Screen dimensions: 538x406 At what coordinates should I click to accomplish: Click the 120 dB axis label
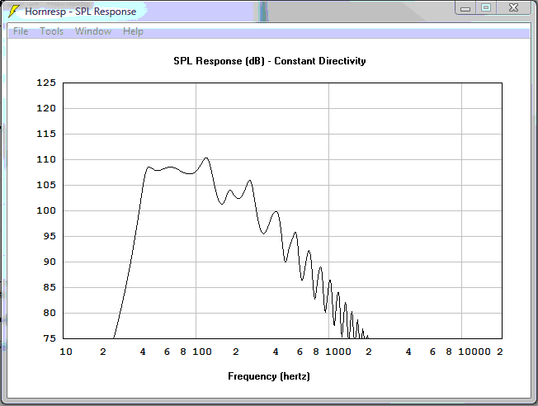tap(46, 108)
